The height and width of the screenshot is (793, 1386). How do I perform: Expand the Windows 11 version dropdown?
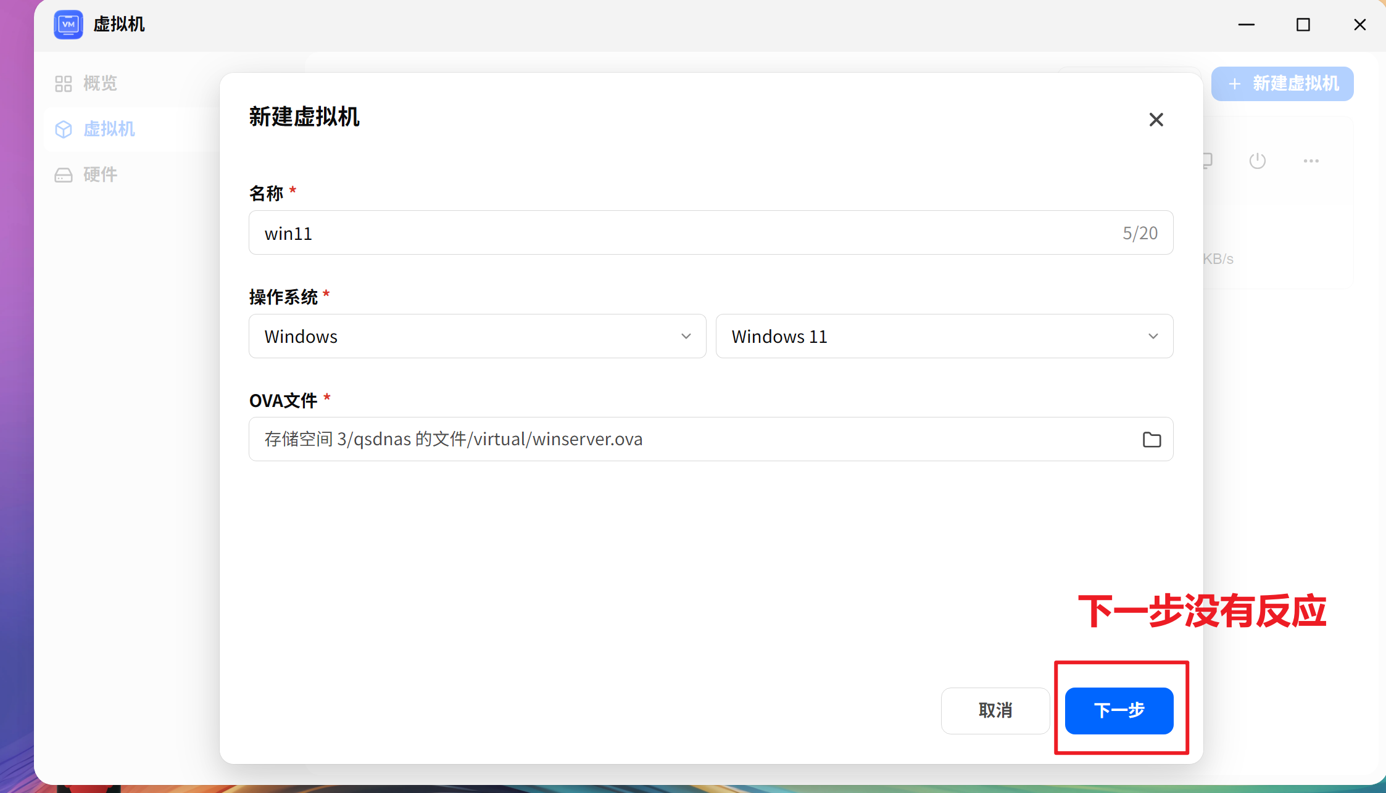point(944,336)
